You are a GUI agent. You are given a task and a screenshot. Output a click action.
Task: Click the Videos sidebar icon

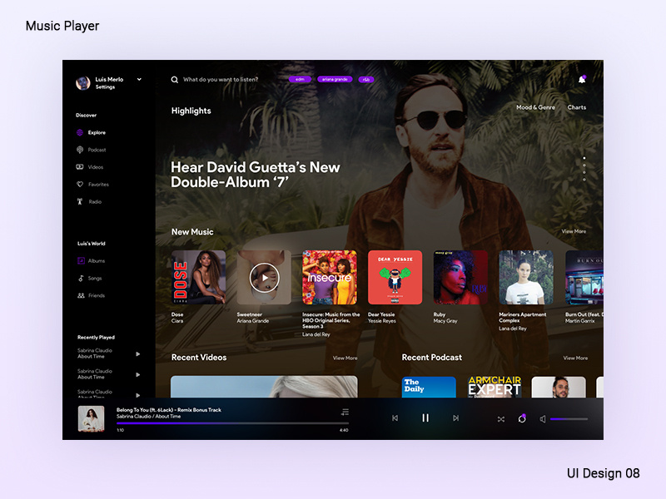click(80, 167)
